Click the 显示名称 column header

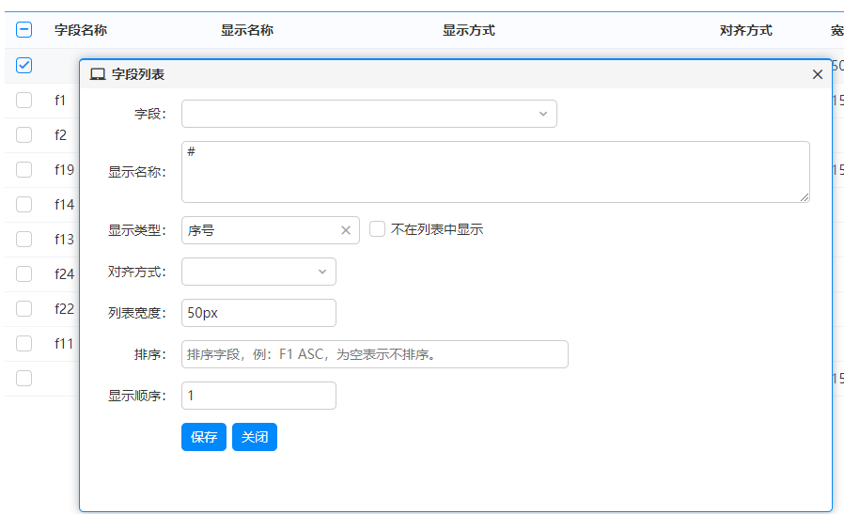pos(247,30)
